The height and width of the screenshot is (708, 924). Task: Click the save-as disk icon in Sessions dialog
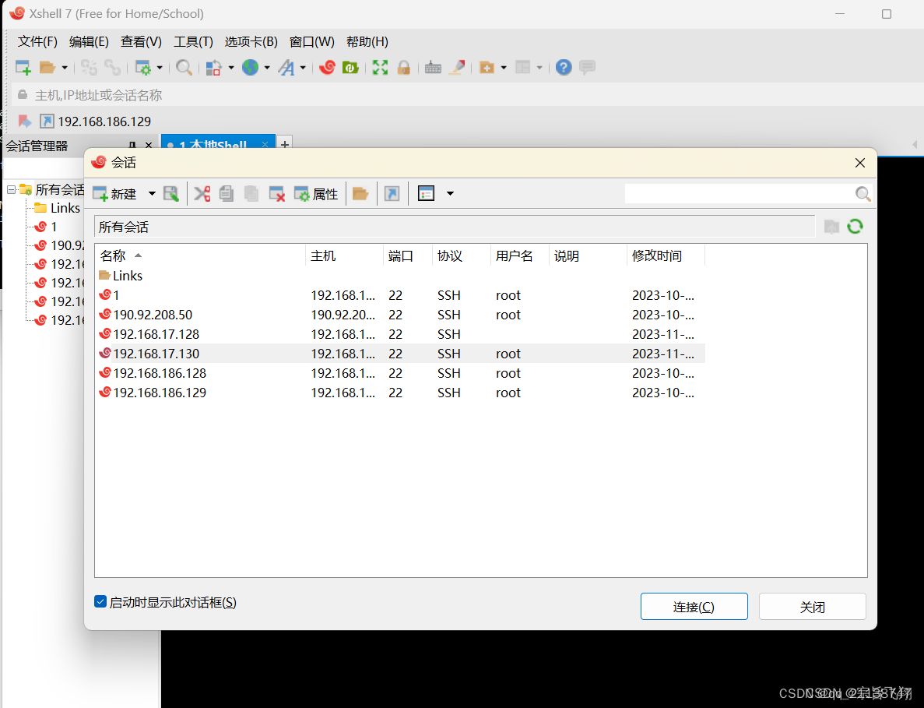pyautogui.click(x=171, y=193)
